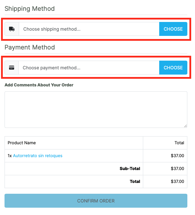Focus the Choose shipping method field
The image size is (195, 215).
tap(89, 29)
